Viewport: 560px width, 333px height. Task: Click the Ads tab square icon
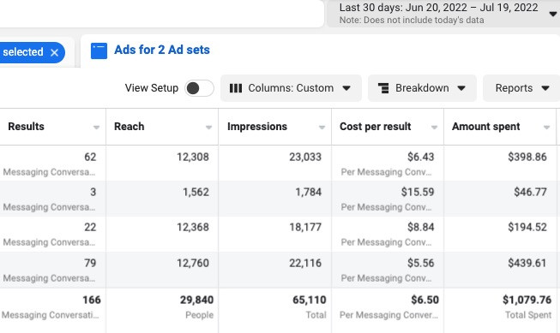[99, 51]
